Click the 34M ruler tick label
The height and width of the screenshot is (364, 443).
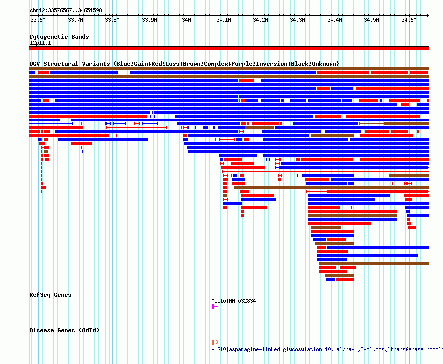(x=187, y=20)
